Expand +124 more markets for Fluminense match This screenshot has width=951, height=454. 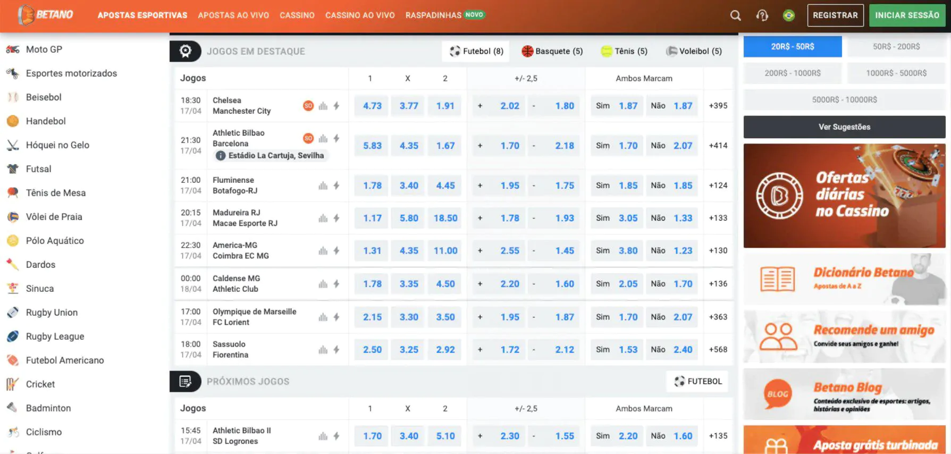(718, 186)
